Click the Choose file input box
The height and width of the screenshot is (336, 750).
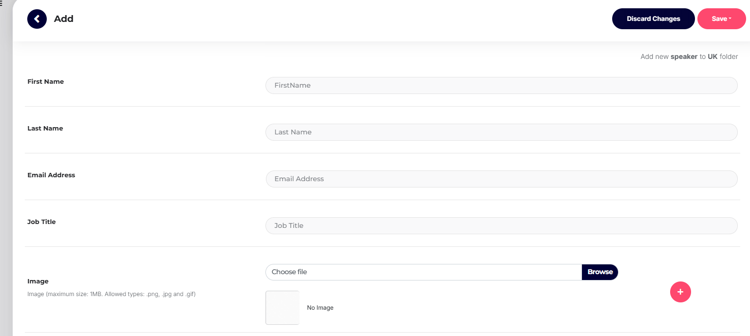(x=424, y=272)
